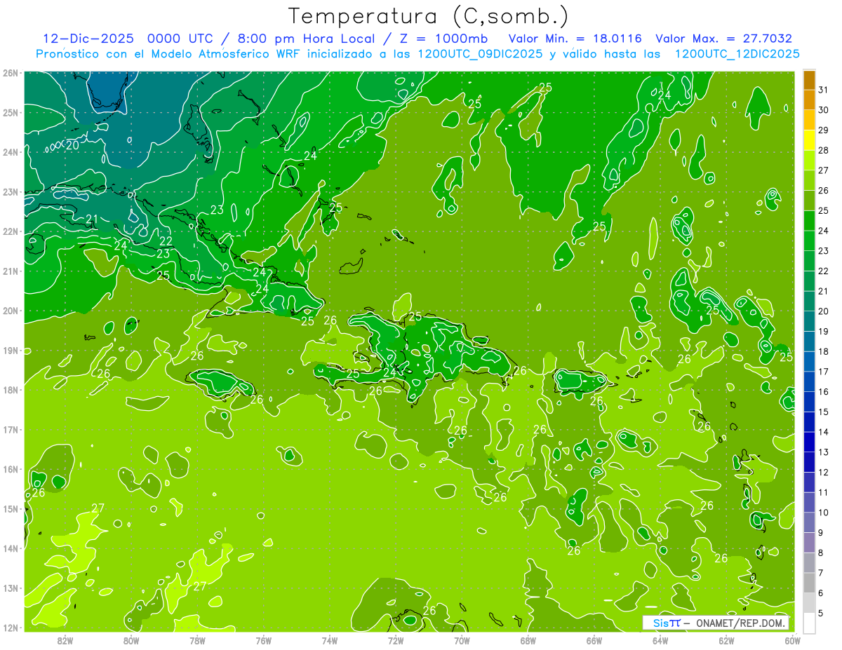Click longitude label "64W" on bottom axis
This screenshot has height=650, width=842.
point(660,639)
